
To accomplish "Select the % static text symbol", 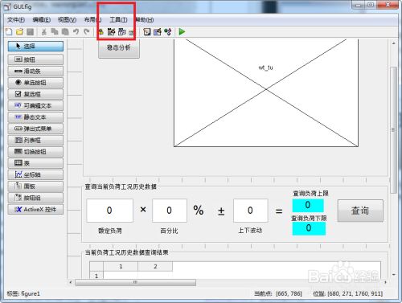I will (x=199, y=211).
